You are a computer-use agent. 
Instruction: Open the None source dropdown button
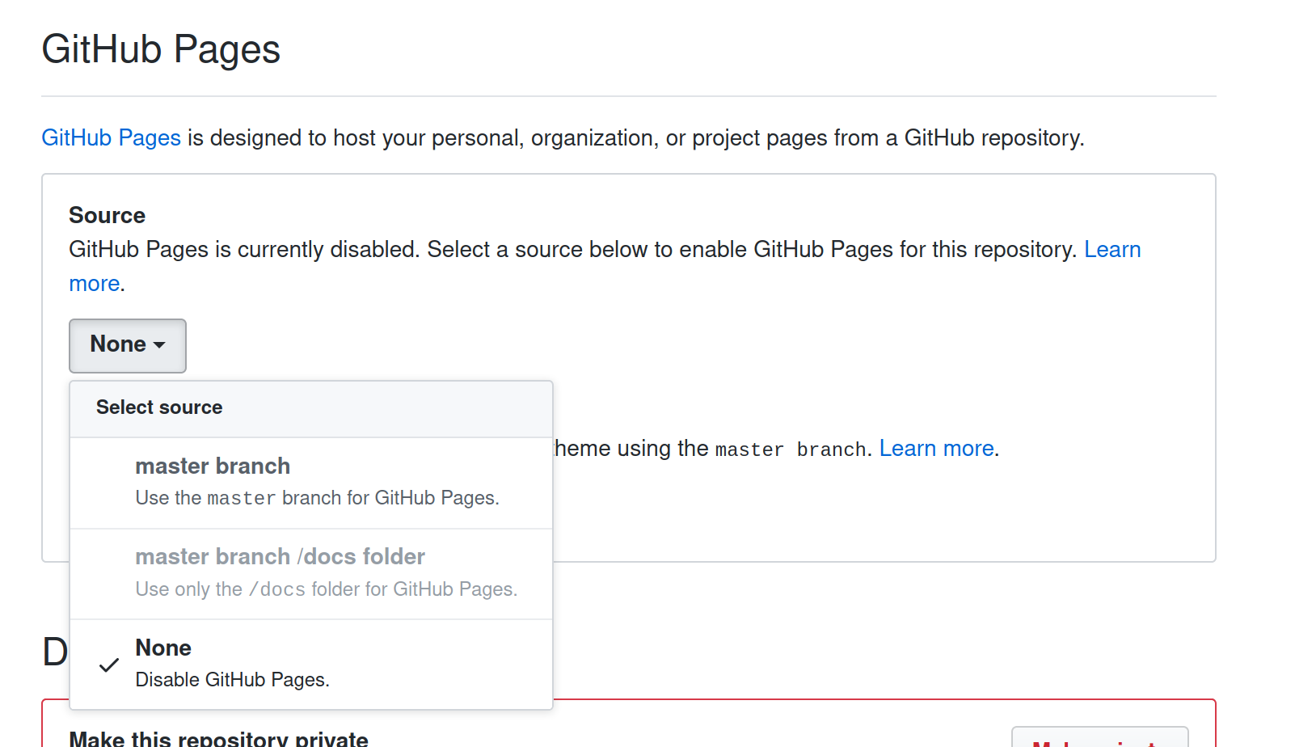pyautogui.click(x=128, y=345)
